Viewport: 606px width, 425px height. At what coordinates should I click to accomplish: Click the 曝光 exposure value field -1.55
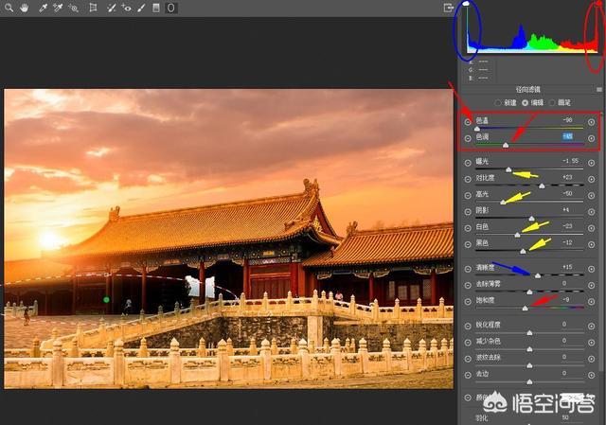(570, 161)
